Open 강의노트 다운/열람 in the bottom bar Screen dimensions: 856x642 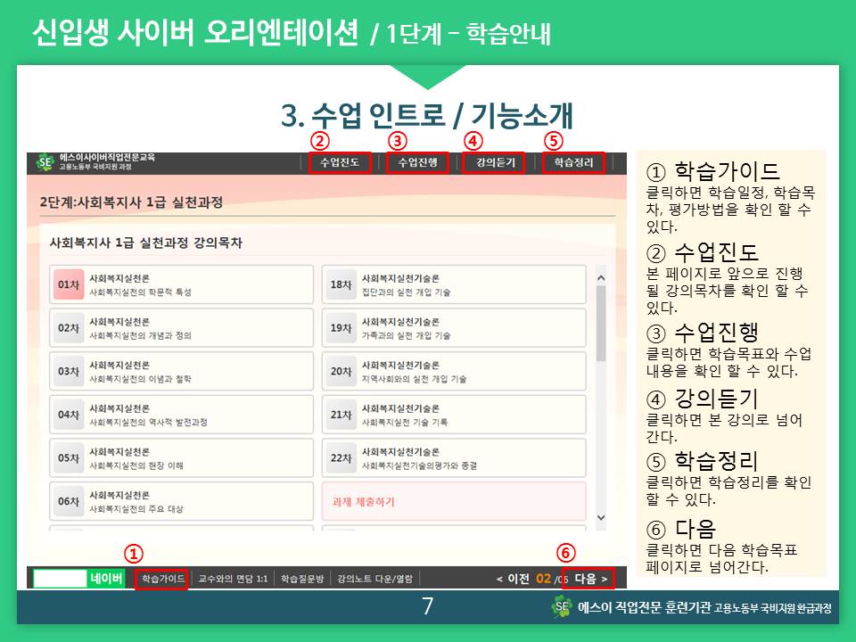pos(374,579)
